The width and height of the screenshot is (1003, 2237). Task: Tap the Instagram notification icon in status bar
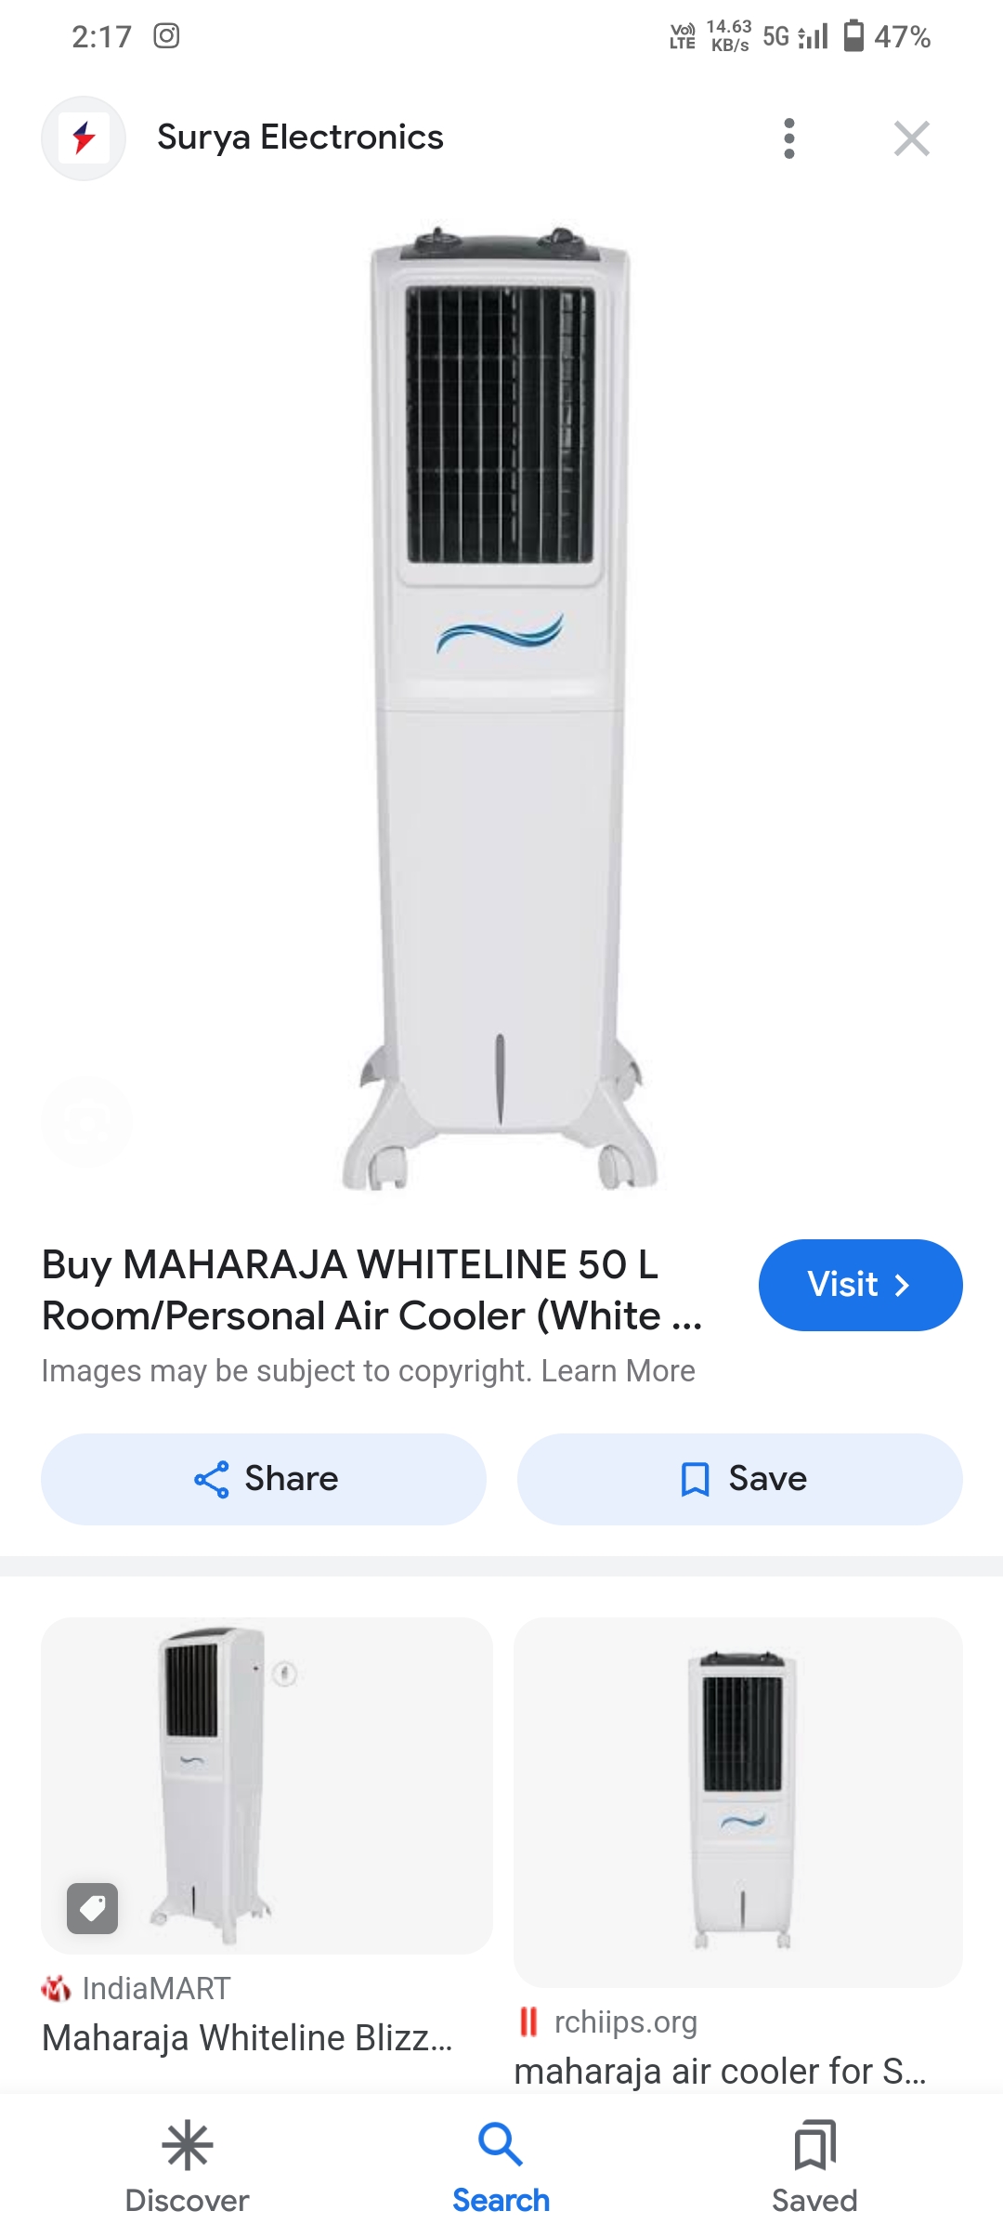(166, 36)
